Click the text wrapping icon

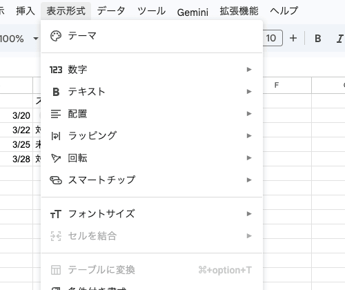(56, 136)
